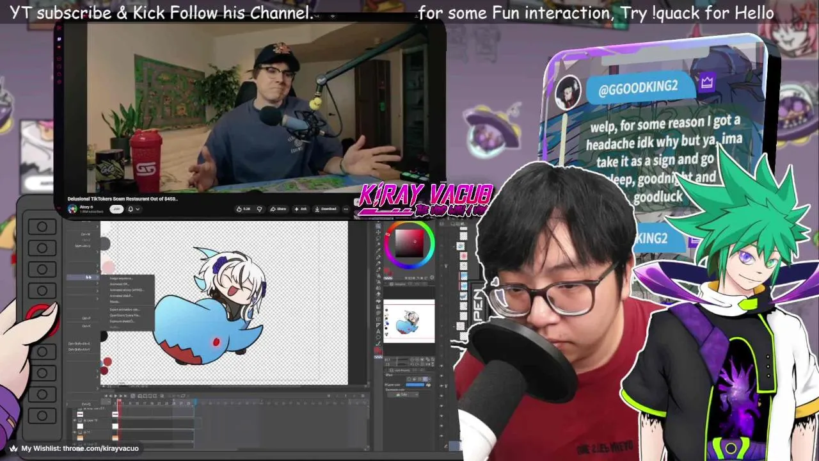Click the Share button

click(x=278, y=209)
